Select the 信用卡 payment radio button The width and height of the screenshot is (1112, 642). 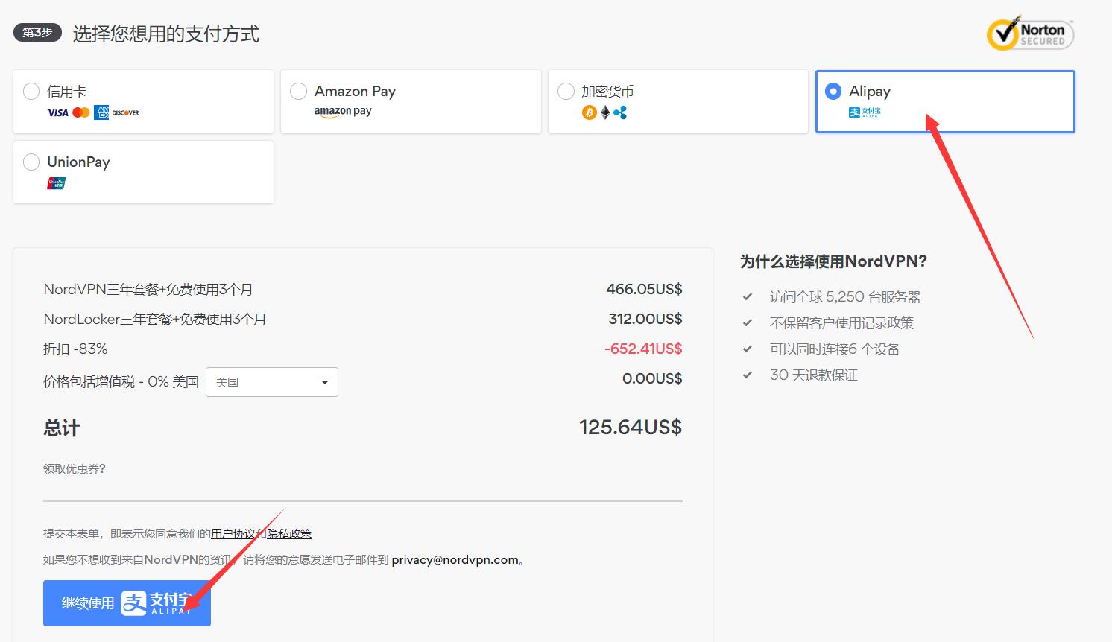(x=31, y=91)
